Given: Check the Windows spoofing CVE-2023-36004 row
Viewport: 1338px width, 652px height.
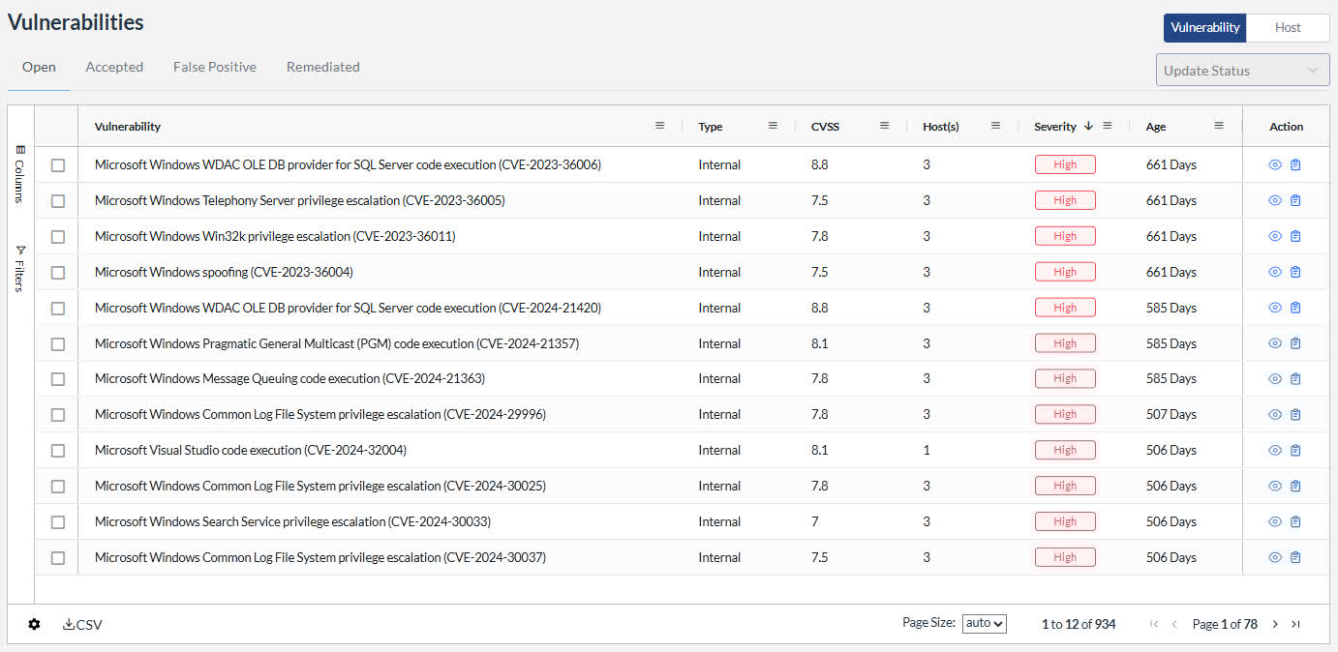Looking at the screenshot, I should point(58,273).
